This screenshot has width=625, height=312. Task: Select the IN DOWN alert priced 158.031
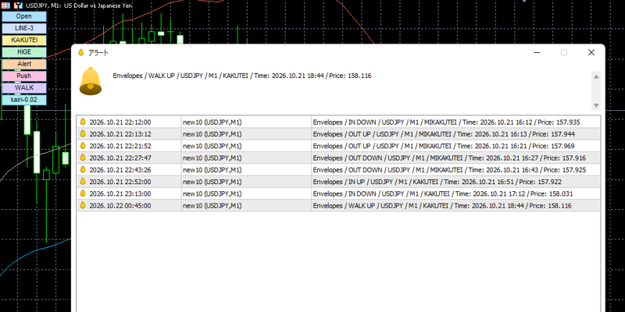point(443,193)
